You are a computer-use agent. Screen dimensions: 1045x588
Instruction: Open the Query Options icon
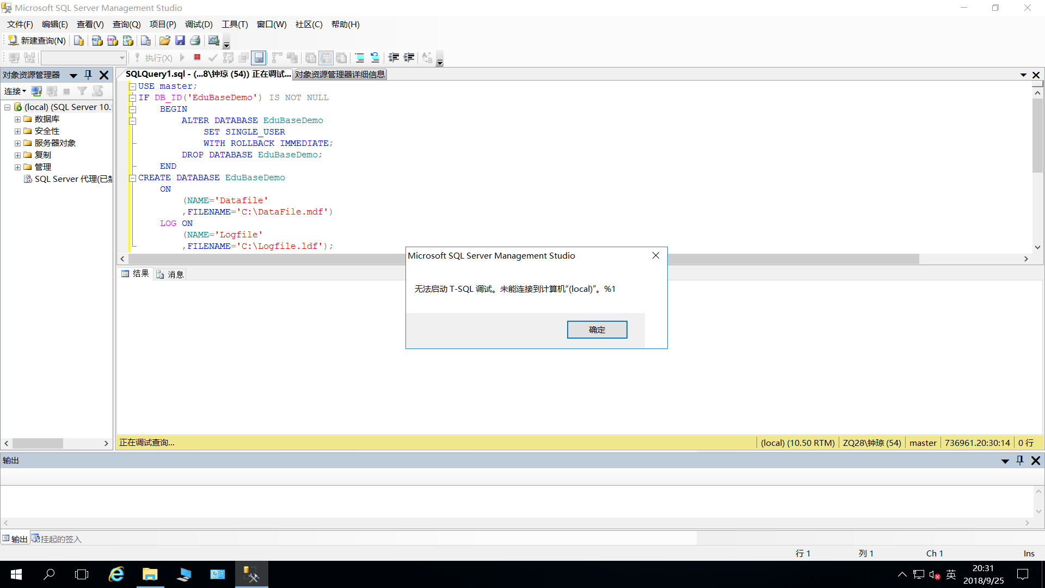[x=244, y=57]
